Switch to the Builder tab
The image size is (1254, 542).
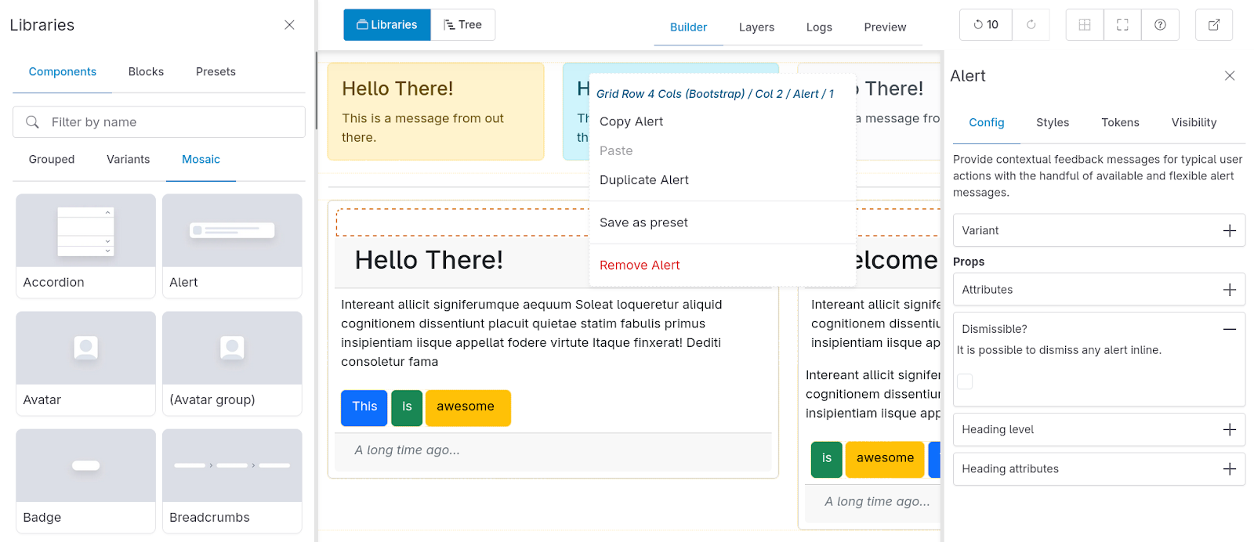point(688,27)
